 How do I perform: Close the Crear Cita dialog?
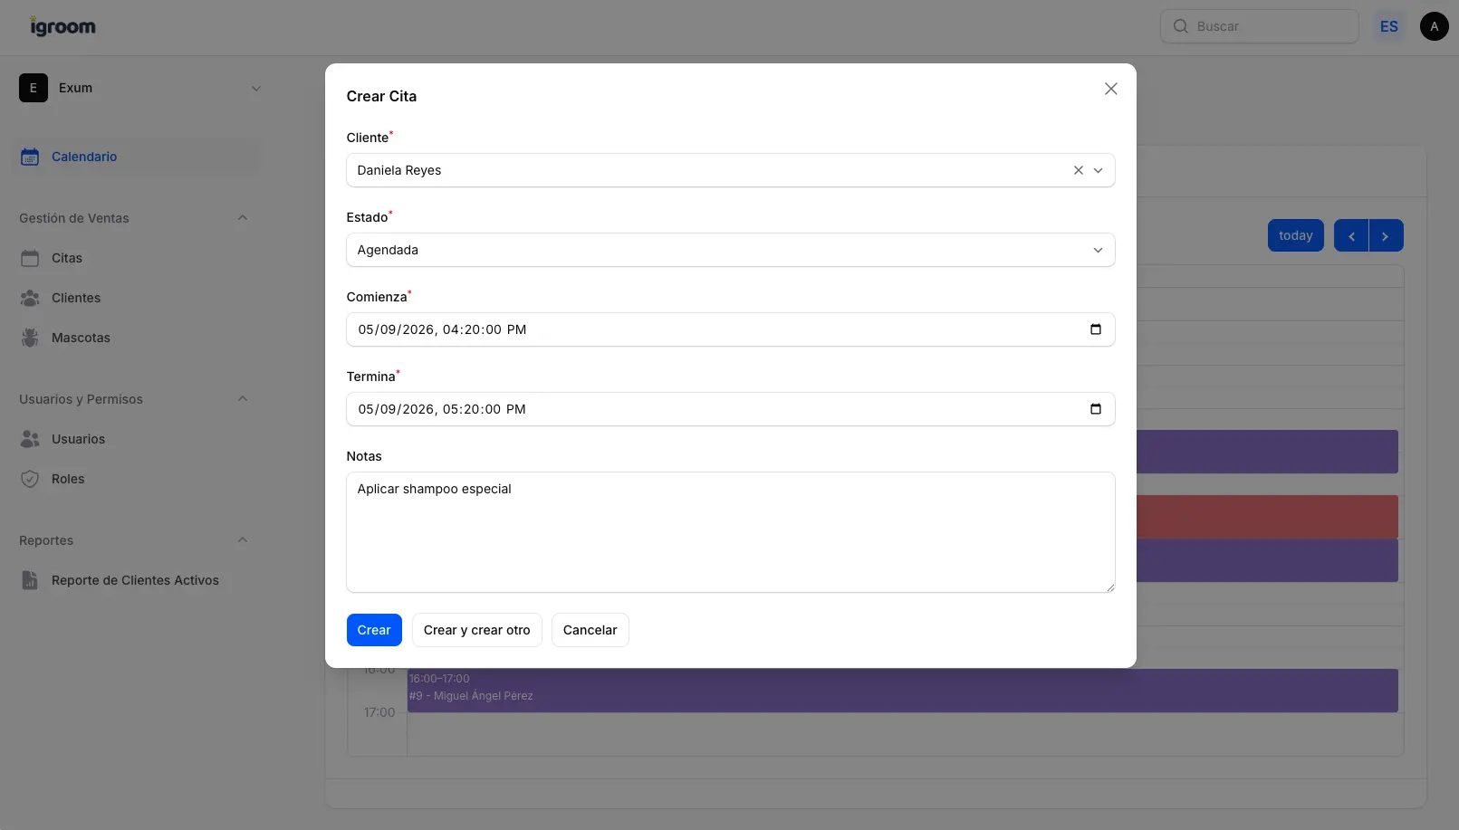1110,89
